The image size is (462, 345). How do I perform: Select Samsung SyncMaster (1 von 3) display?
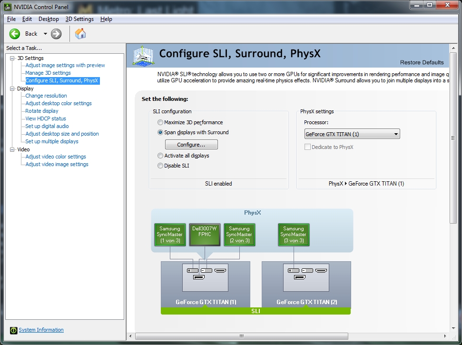[170, 235]
